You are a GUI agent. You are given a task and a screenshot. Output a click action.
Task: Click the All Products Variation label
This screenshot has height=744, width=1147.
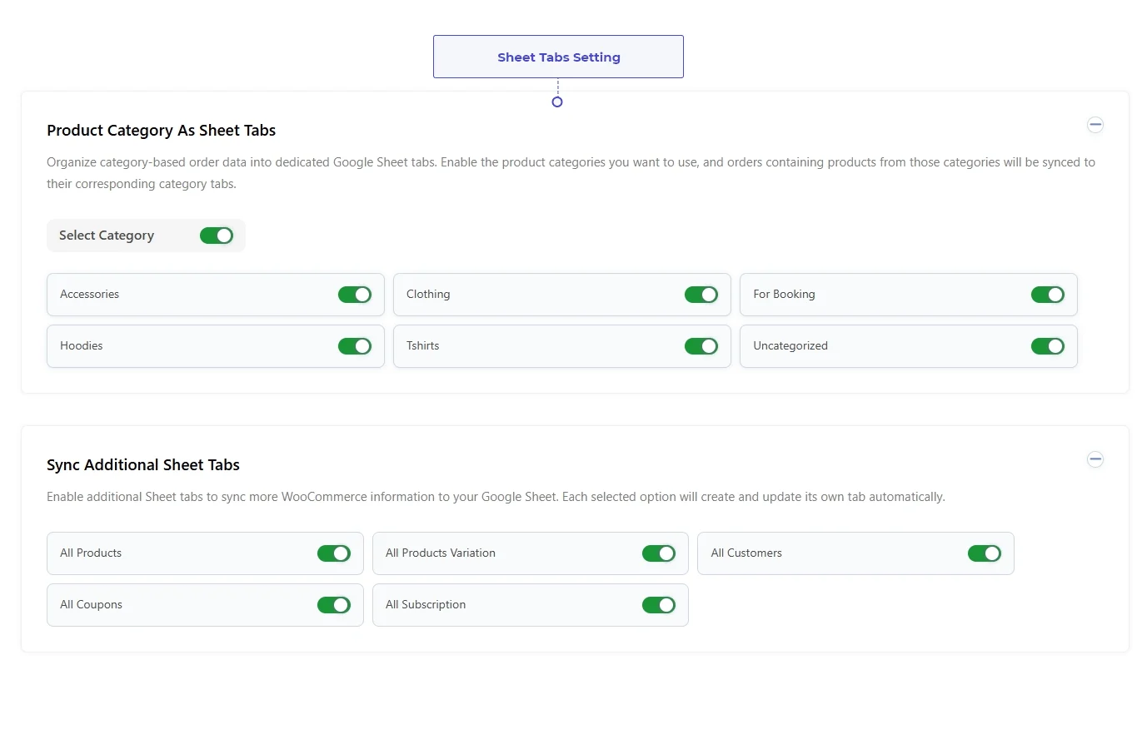coord(441,553)
